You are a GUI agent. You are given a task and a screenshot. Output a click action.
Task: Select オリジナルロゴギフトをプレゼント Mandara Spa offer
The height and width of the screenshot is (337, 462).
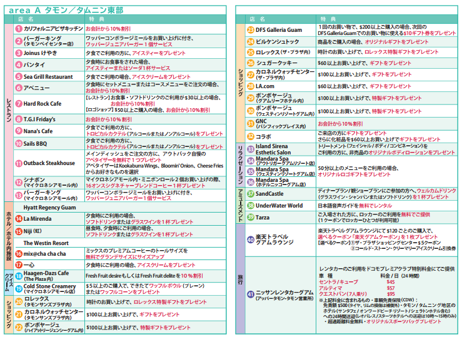pyautogui.click(x=354, y=174)
